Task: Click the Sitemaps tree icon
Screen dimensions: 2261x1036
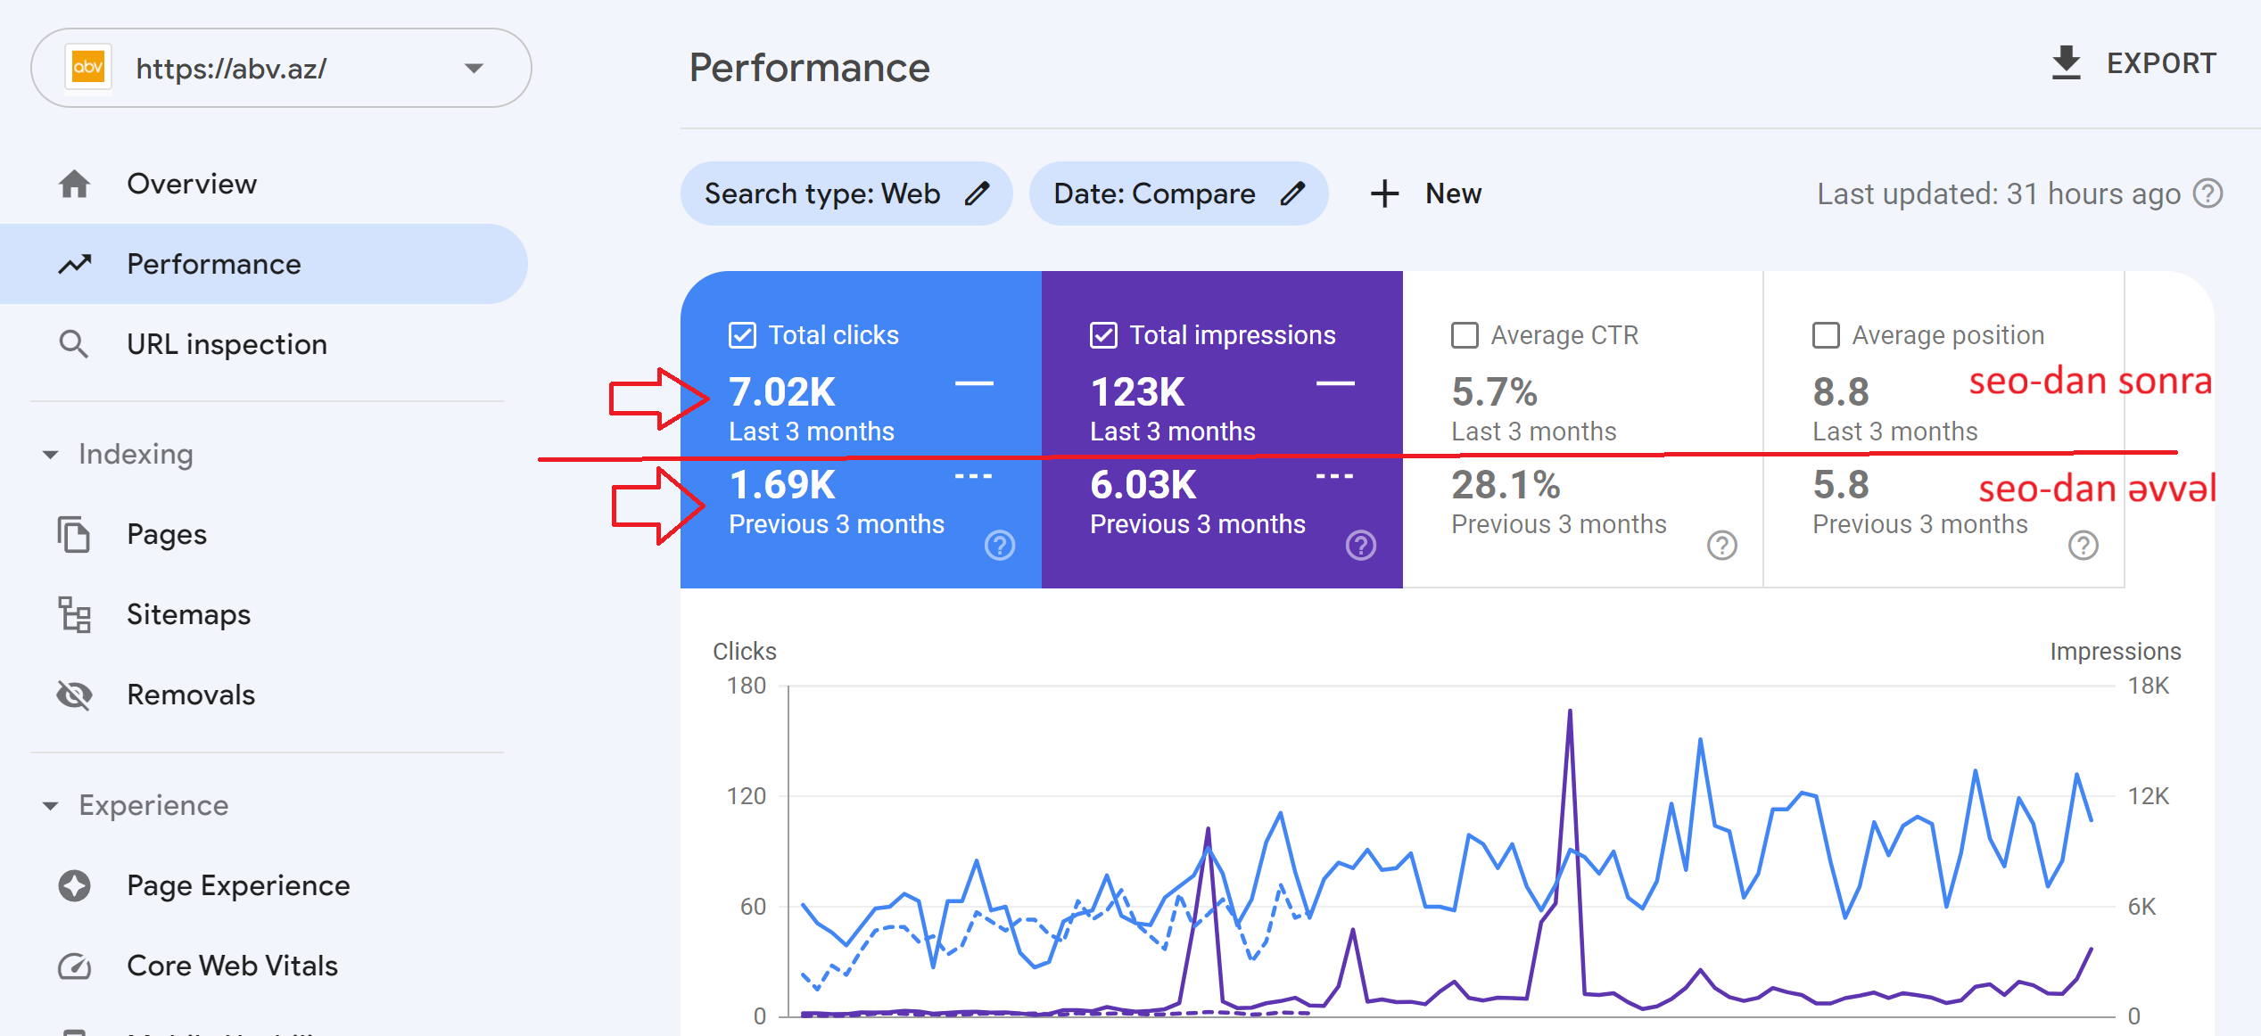Action: (74, 614)
